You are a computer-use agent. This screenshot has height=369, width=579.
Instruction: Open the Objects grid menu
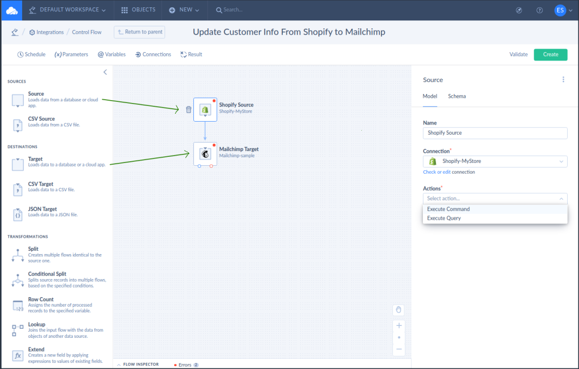click(138, 10)
